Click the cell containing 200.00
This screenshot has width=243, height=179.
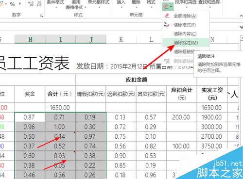tap(182, 117)
